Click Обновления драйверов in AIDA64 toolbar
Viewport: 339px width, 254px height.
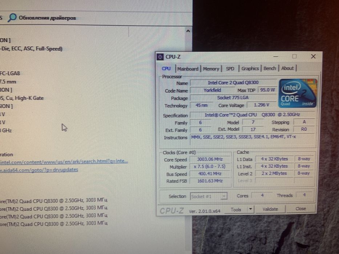click(x=47, y=18)
